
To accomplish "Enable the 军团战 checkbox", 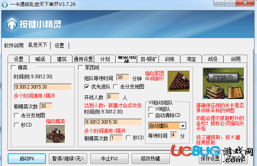I will pyautogui.click(x=80, y=67).
